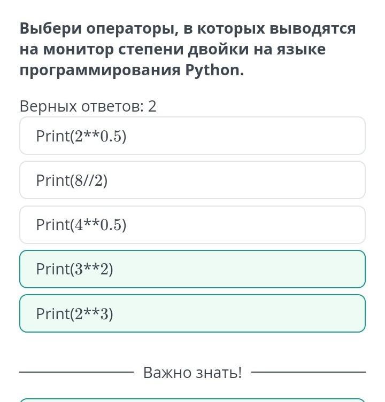
Task: Click the word "которых" in the heading
Action: 231,28
